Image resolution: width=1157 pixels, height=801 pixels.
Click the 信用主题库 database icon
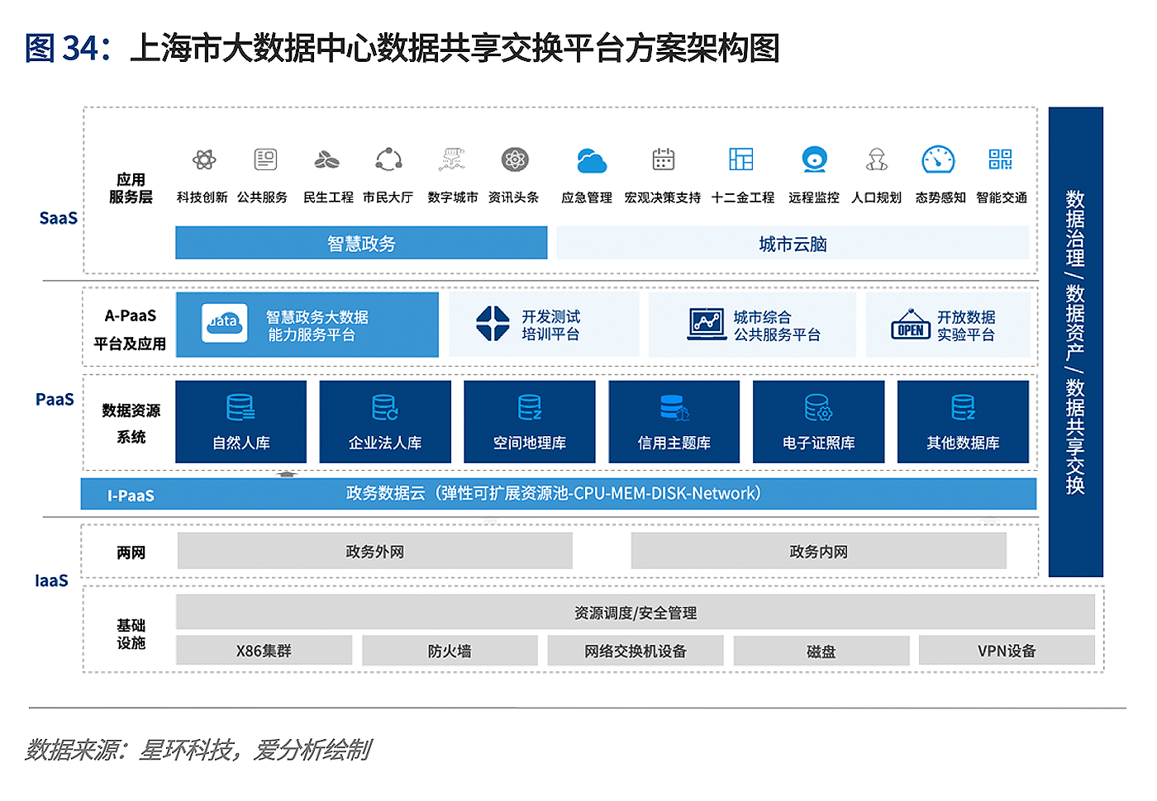674,408
